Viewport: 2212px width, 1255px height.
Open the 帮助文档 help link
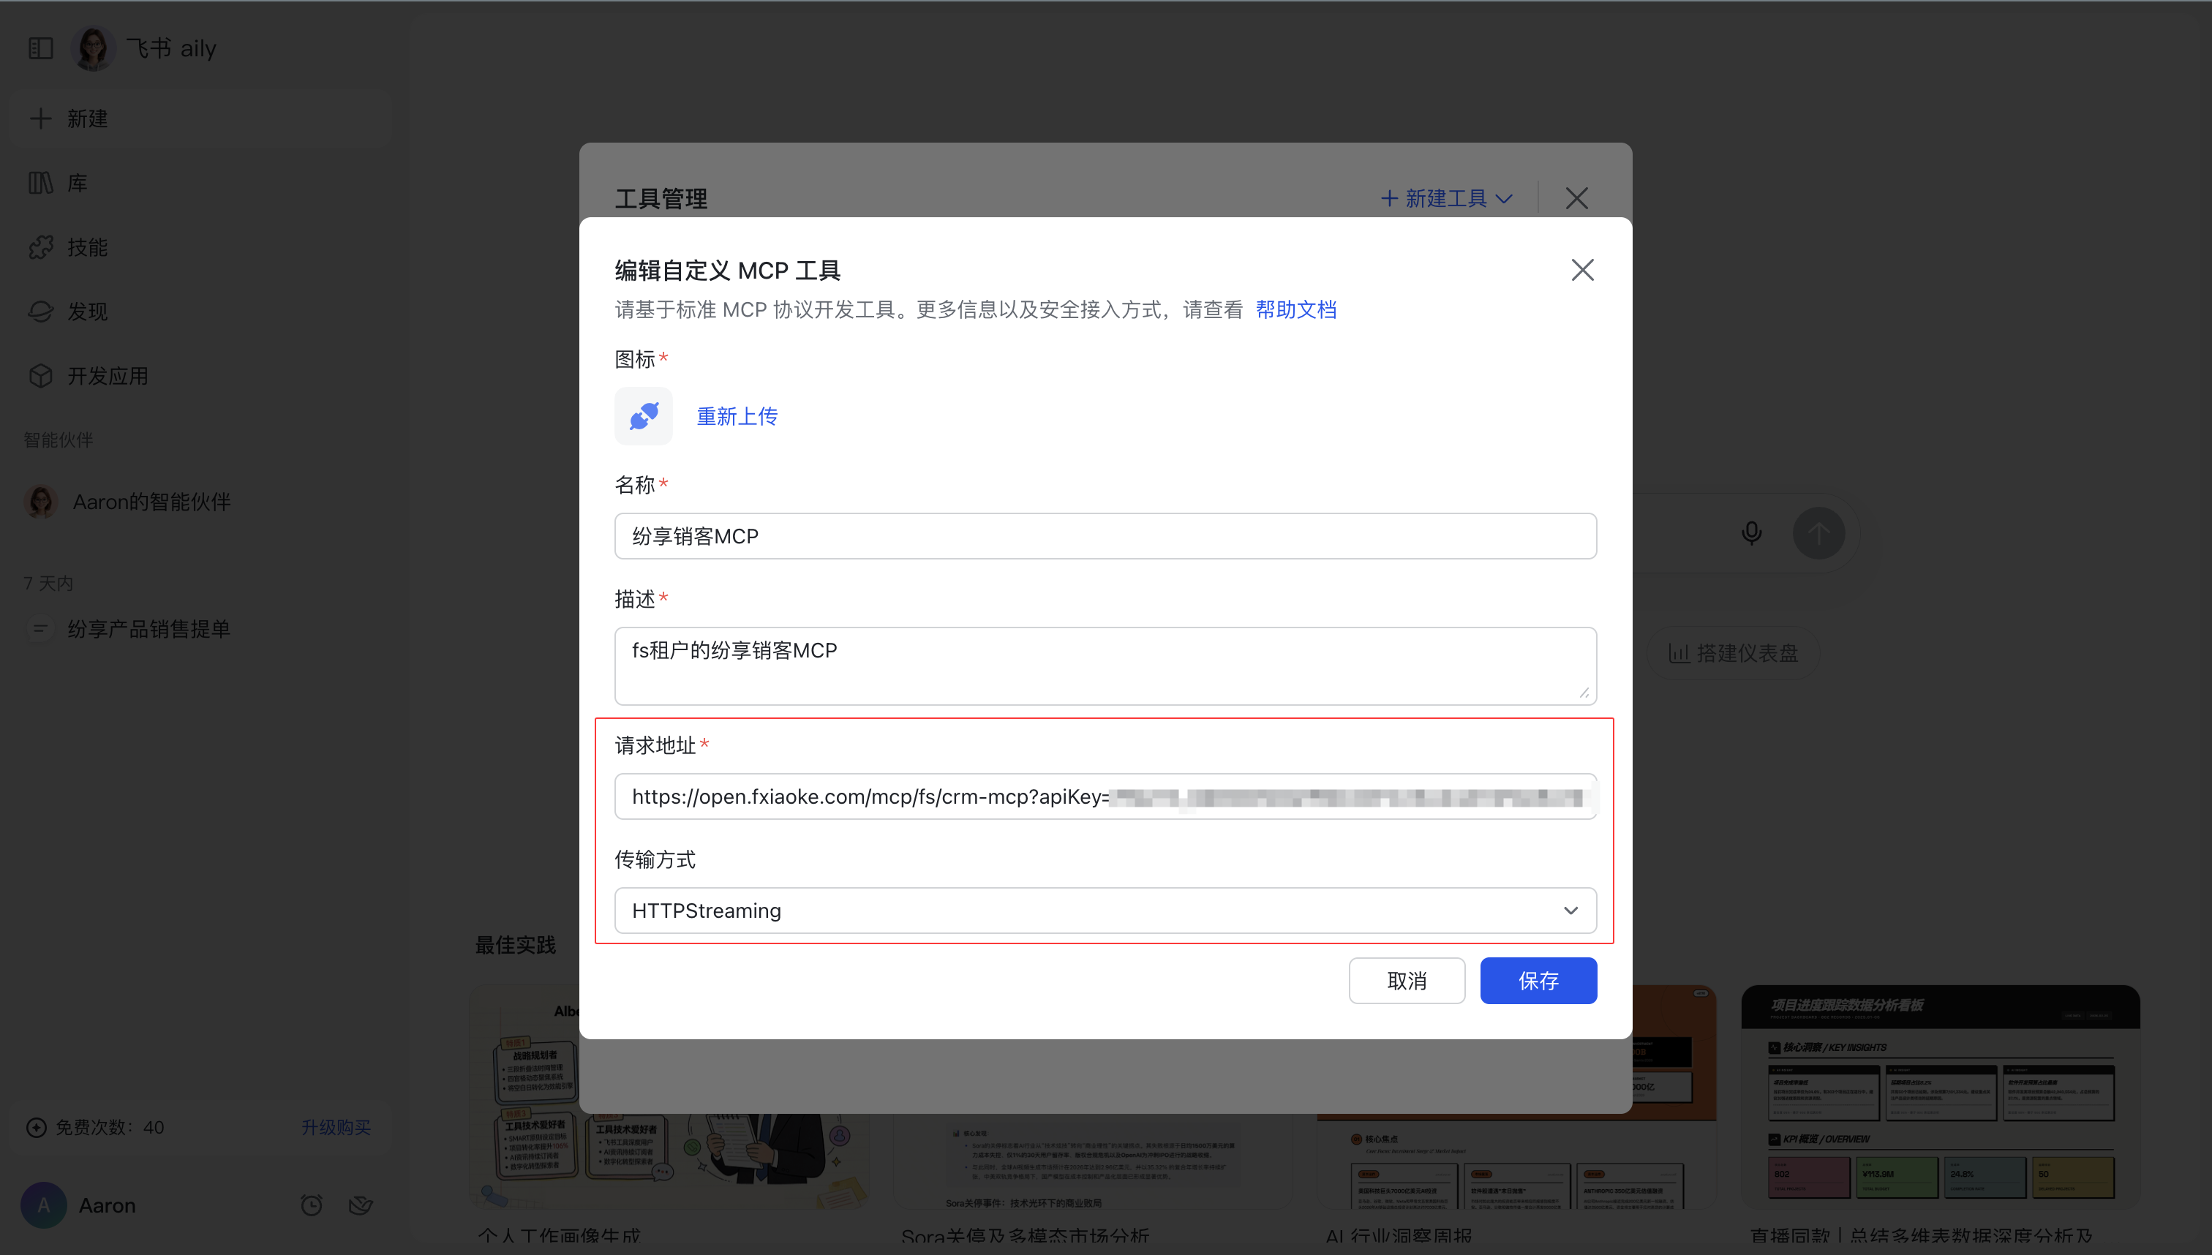tap(1295, 309)
